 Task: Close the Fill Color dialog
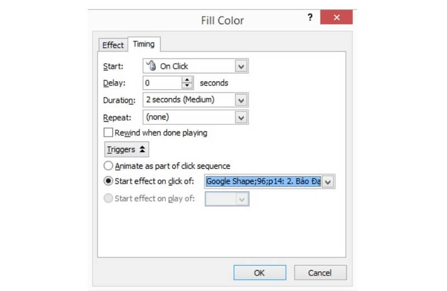[336, 17]
